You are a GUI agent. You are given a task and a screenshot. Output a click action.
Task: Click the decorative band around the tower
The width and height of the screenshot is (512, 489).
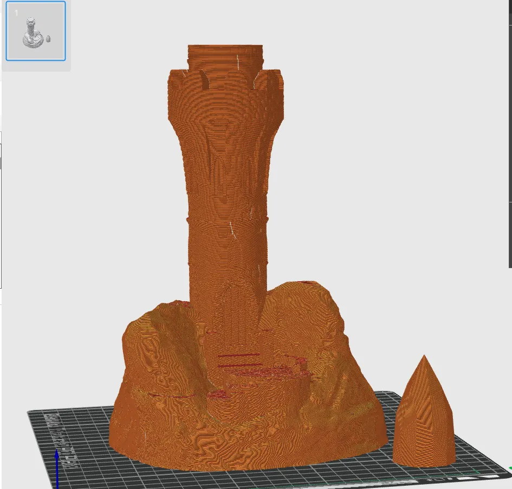coord(228,219)
